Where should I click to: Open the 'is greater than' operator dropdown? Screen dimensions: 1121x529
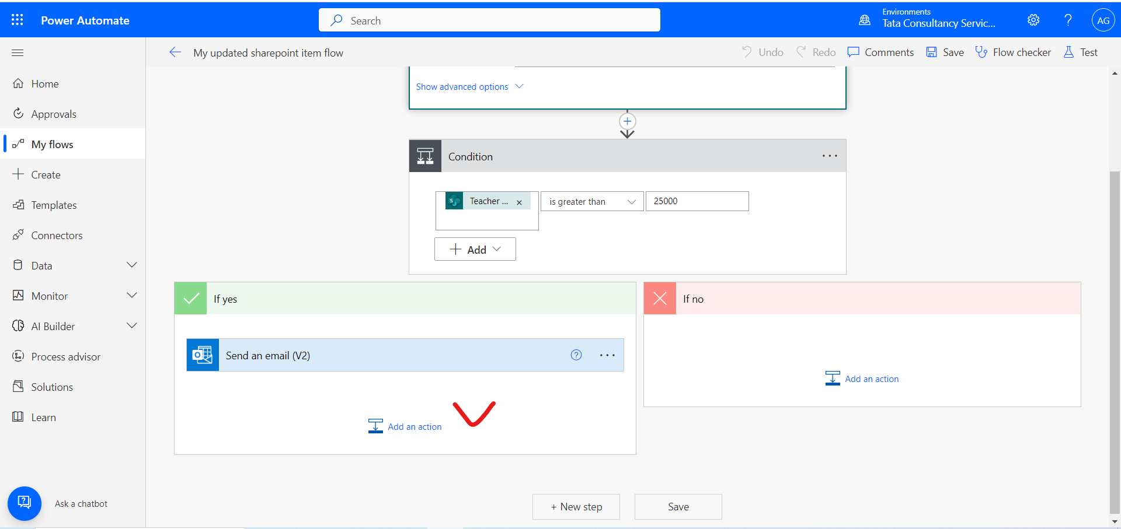point(591,201)
